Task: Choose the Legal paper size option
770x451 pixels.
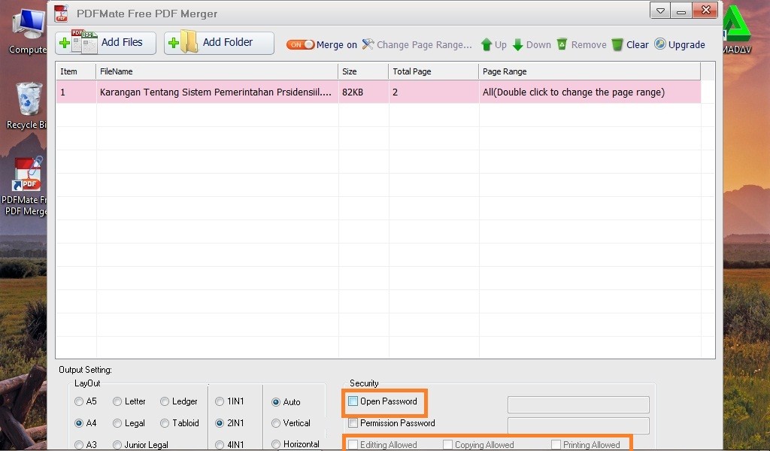Action: [x=117, y=423]
